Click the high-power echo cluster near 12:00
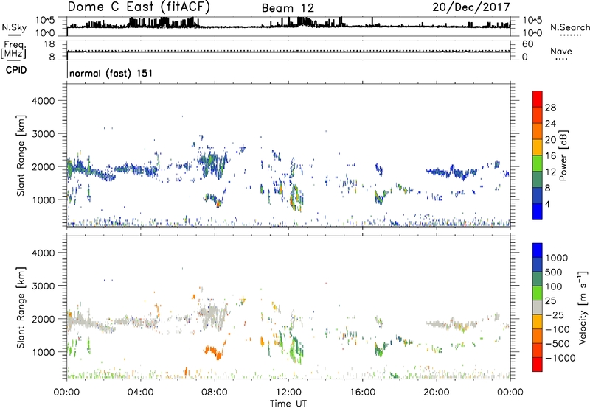This screenshot has width=590, height=408. coord(296,197)
